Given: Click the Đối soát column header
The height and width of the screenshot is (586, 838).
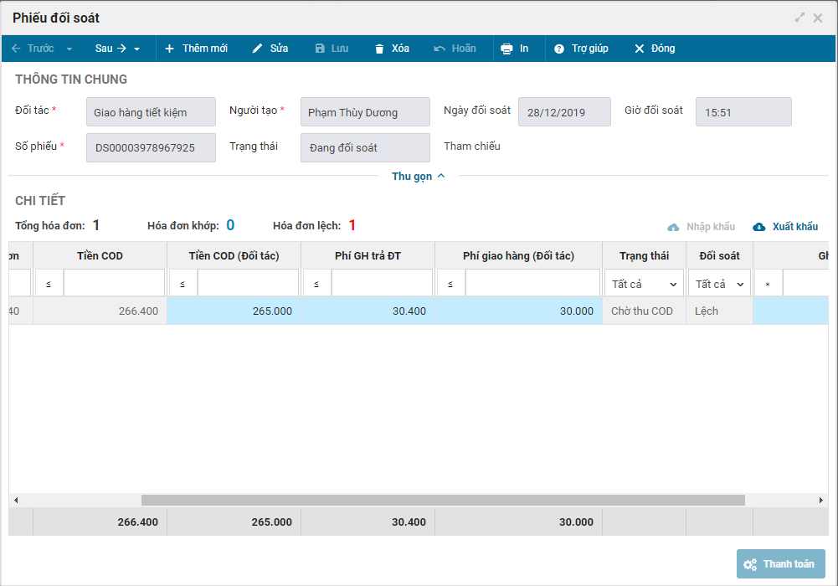Looking at the screenshot, I should click(x=719, y=256).
